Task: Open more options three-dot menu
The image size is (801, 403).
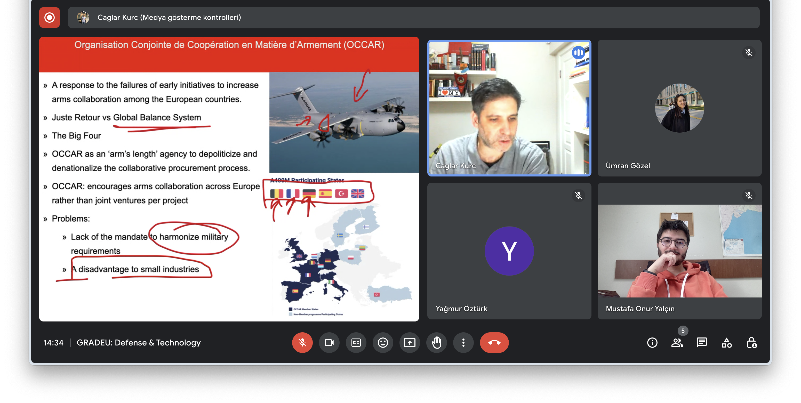Action: coord(463,343)
